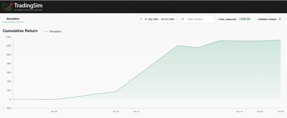The width and height of the screenshot is (287, 118).
Task: Click the Cumulative Return heading
Action: click(20, 31)
